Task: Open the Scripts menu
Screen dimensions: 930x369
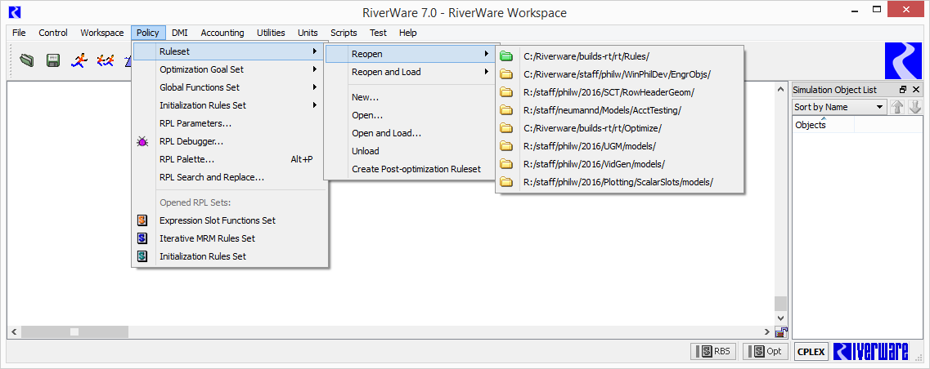Action: (344, 33)
